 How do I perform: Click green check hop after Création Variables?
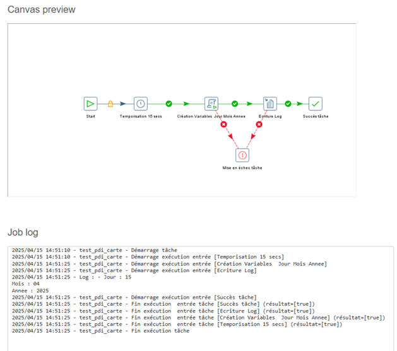pos(235,104)
